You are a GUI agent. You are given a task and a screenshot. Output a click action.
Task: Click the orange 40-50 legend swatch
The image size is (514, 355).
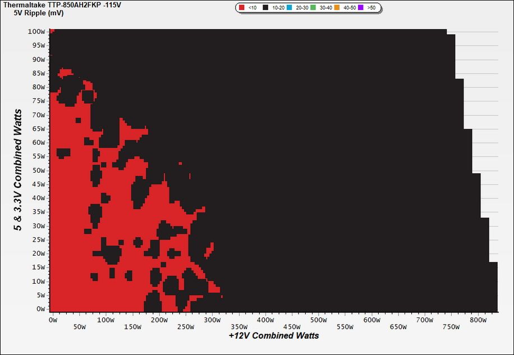click(337, 7)
